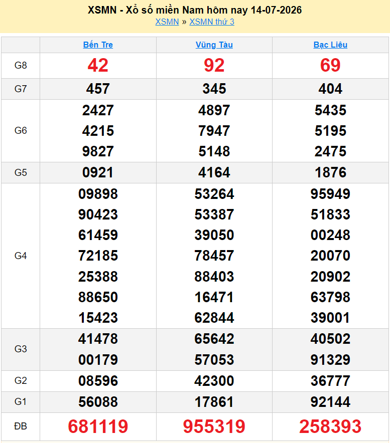Open the XSMN breadcrumb link
390x443 pixels.
pos(167,22)
